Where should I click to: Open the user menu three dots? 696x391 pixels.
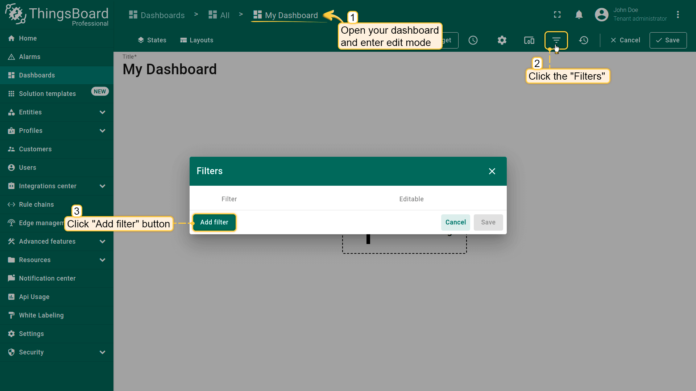pyautogui.click(x=678, y=14)
